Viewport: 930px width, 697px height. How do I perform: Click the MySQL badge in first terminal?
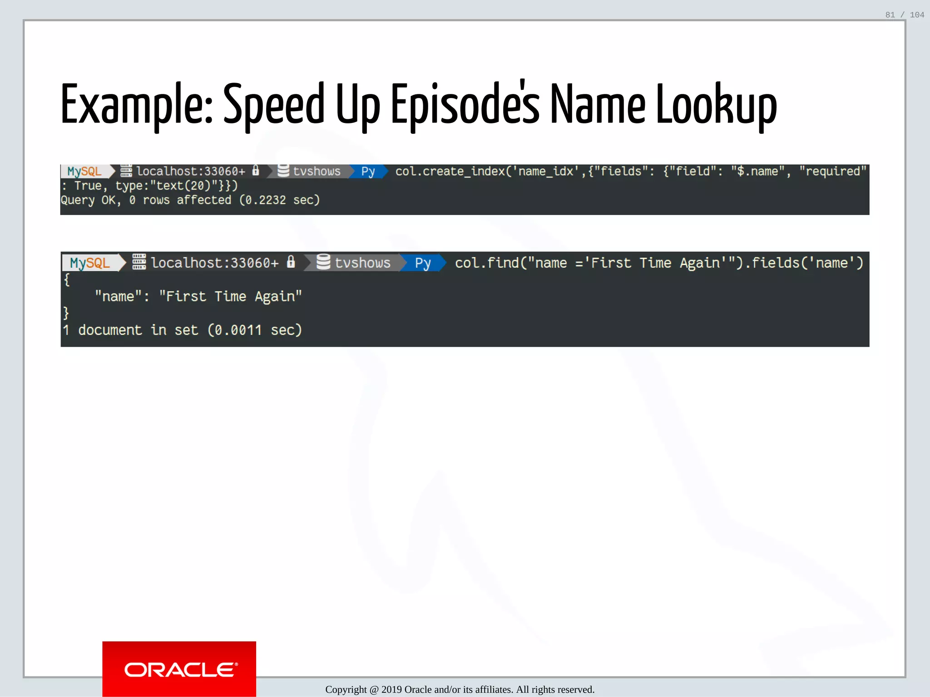[84, 172]
